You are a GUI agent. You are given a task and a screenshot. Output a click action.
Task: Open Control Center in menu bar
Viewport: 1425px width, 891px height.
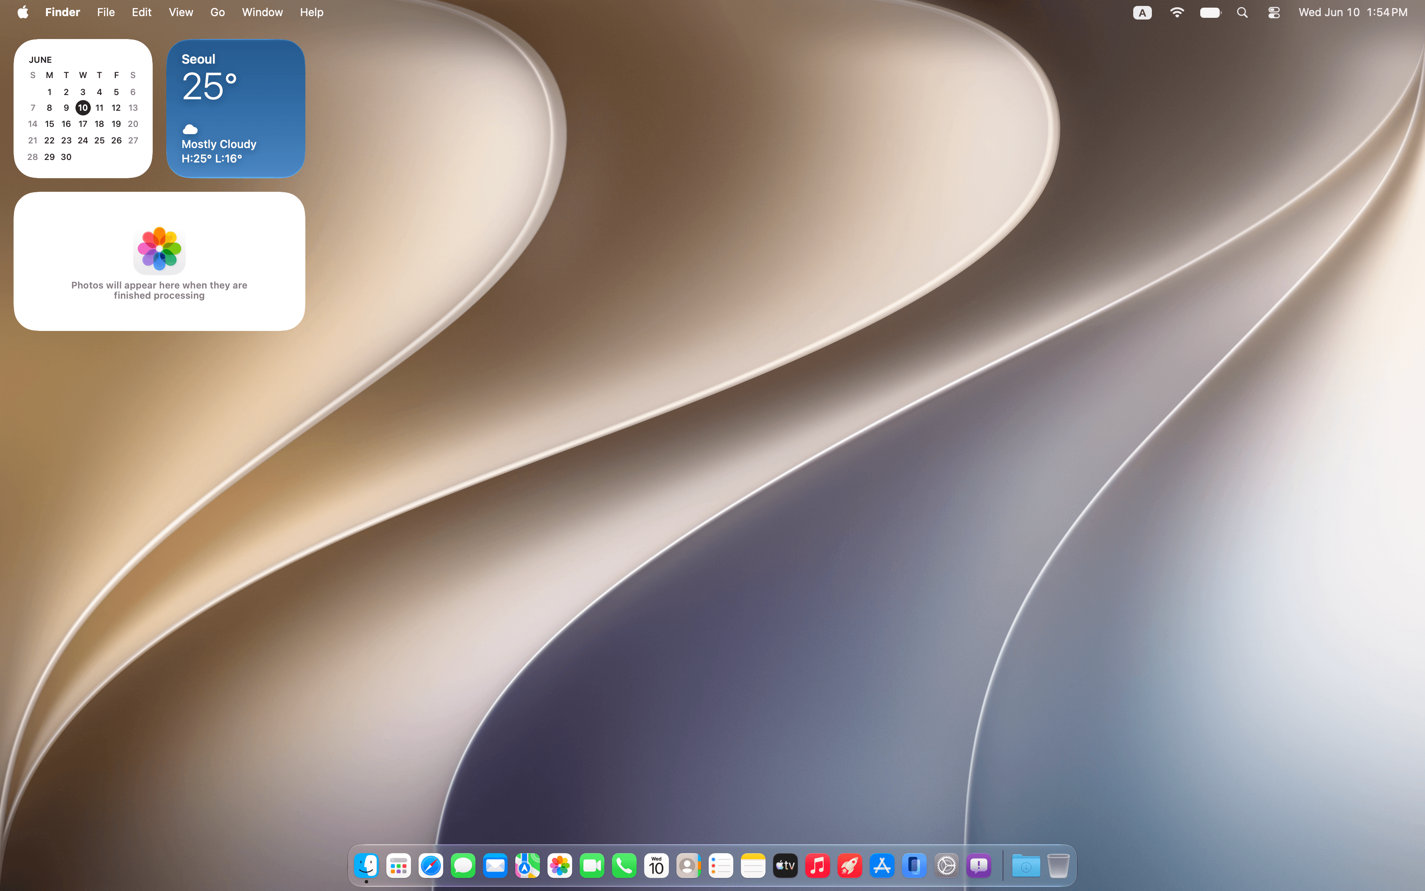click(1274, 12)
